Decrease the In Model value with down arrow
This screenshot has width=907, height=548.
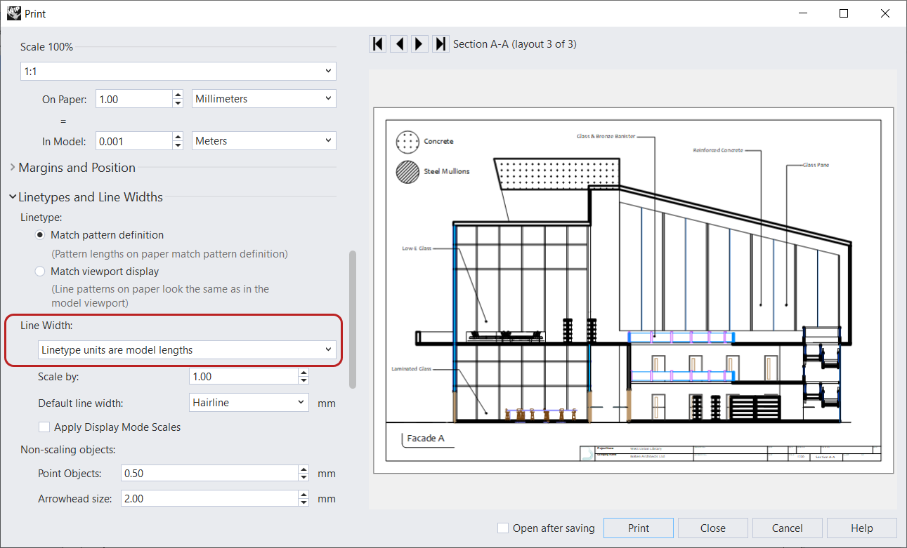point(178,145)
